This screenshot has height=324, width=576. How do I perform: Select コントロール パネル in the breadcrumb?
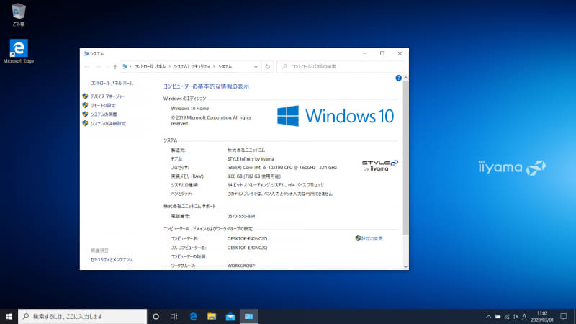150,66
